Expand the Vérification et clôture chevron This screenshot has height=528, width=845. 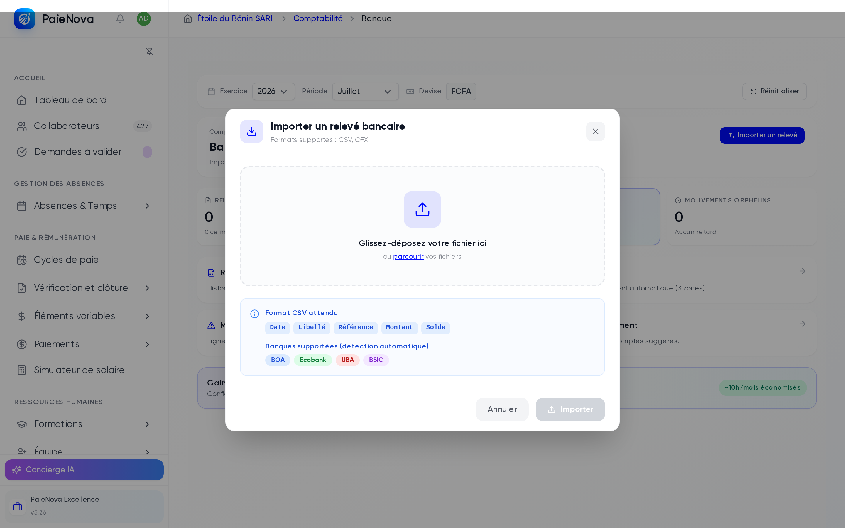(x=147, y=288)
